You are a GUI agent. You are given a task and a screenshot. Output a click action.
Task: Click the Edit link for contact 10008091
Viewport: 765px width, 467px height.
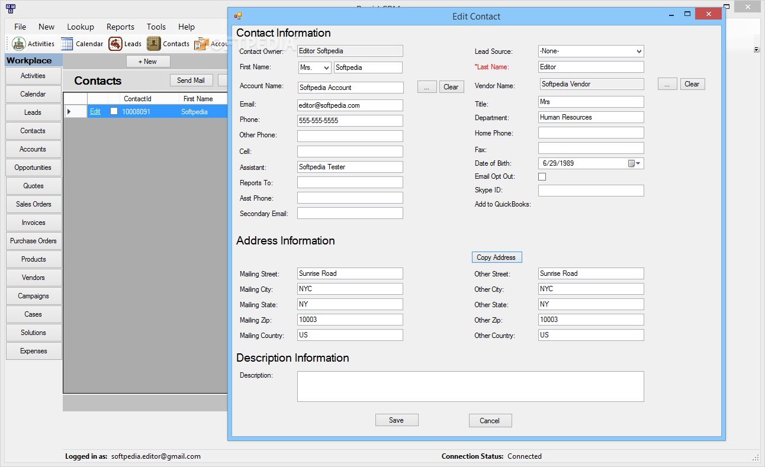[x=95, y=111]
